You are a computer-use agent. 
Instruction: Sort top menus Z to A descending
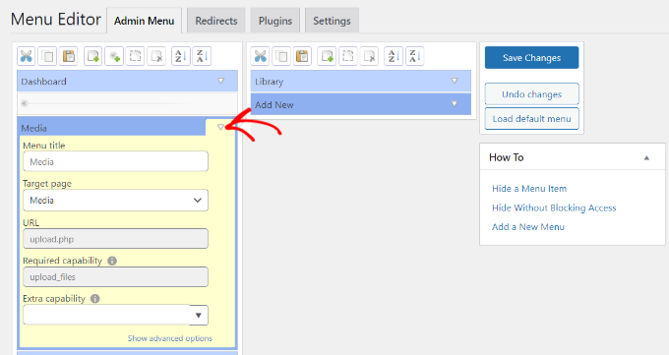coord(202,56)
